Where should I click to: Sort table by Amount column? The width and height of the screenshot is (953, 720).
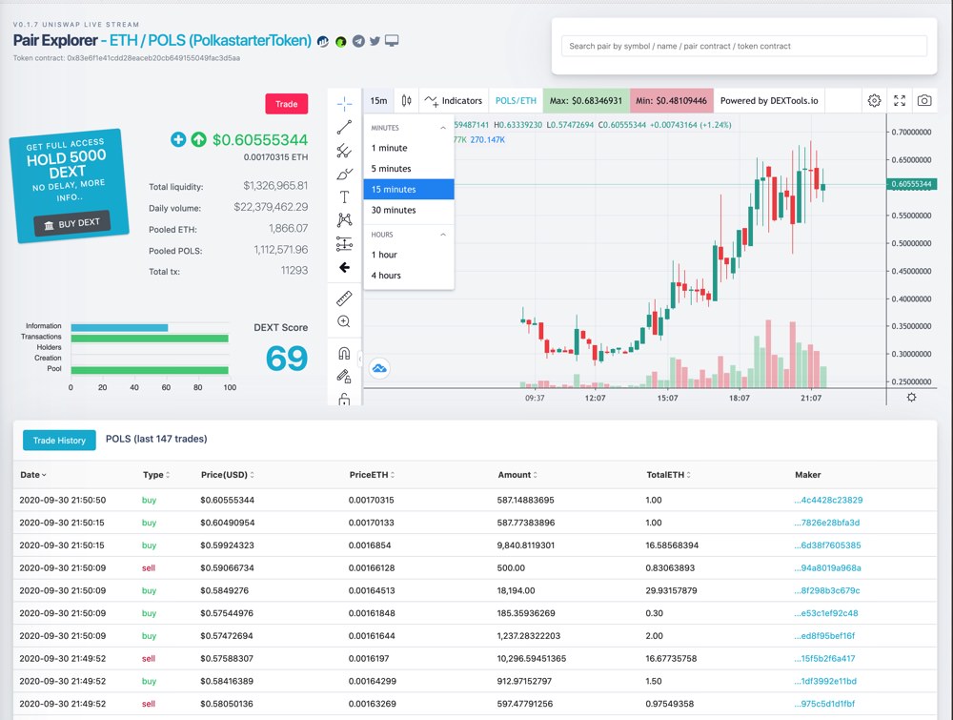tap(517, 475)
